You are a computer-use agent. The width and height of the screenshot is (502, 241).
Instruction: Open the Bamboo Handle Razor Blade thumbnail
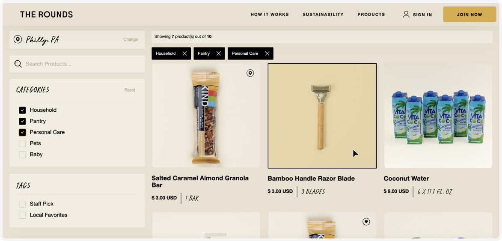tap(322, 116)
